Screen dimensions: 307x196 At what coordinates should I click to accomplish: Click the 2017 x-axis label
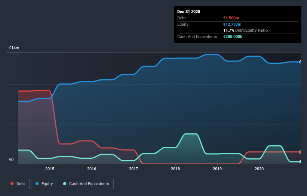[x=133, y=169]
